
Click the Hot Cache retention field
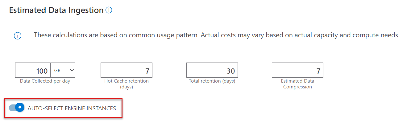(127, 70)
